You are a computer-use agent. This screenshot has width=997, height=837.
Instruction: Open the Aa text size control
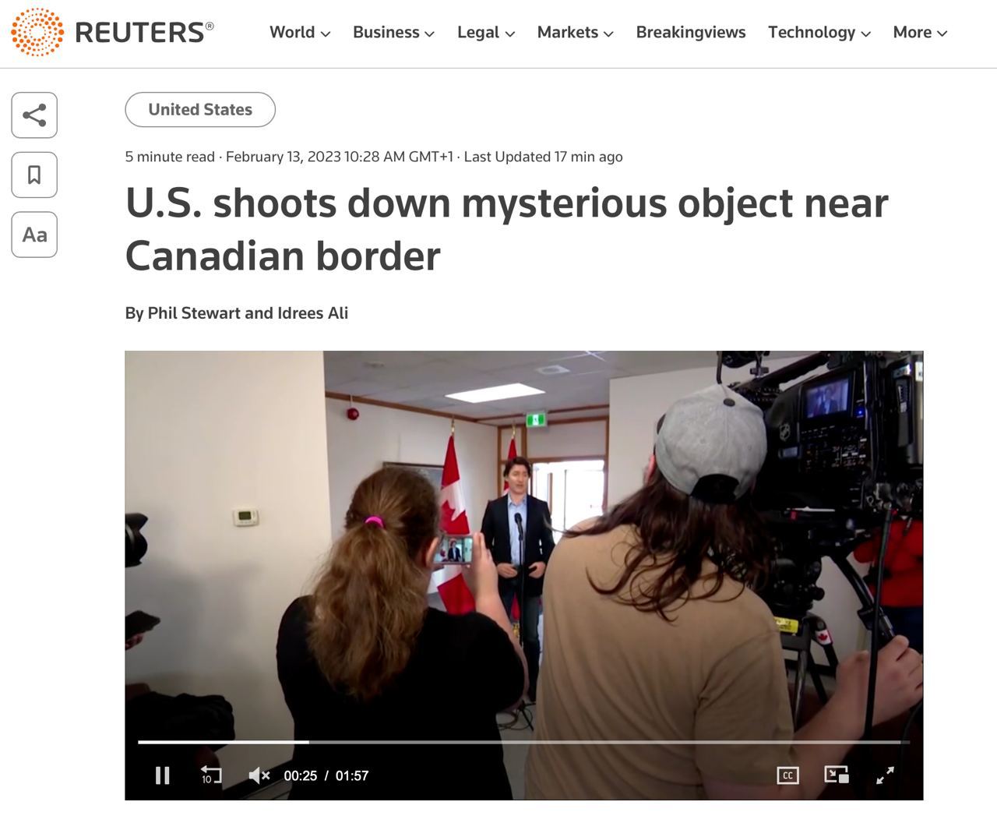(x=34, y=235)
